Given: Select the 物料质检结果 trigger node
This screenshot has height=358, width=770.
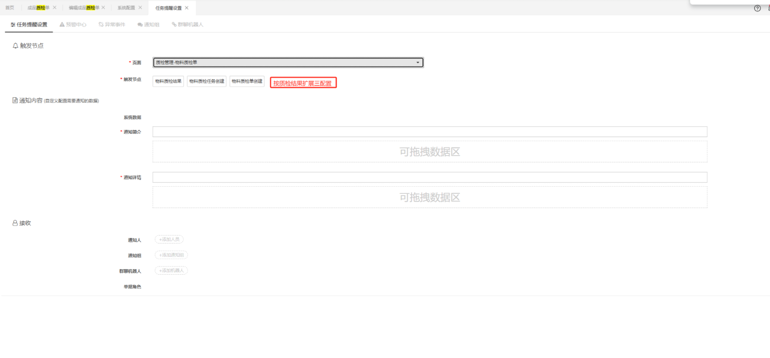Looking at the screenshot, I should [168, 82].
